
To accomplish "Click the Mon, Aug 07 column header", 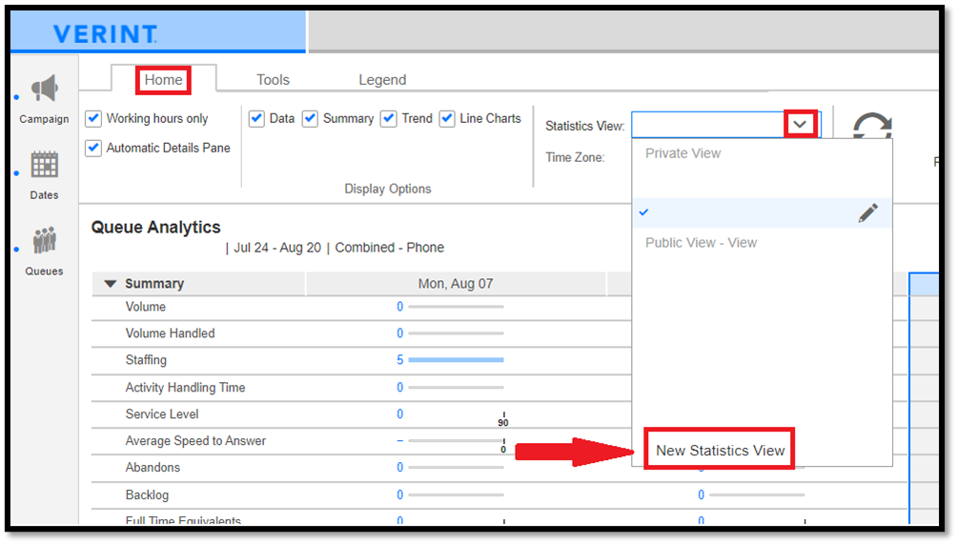I will 456,284.
